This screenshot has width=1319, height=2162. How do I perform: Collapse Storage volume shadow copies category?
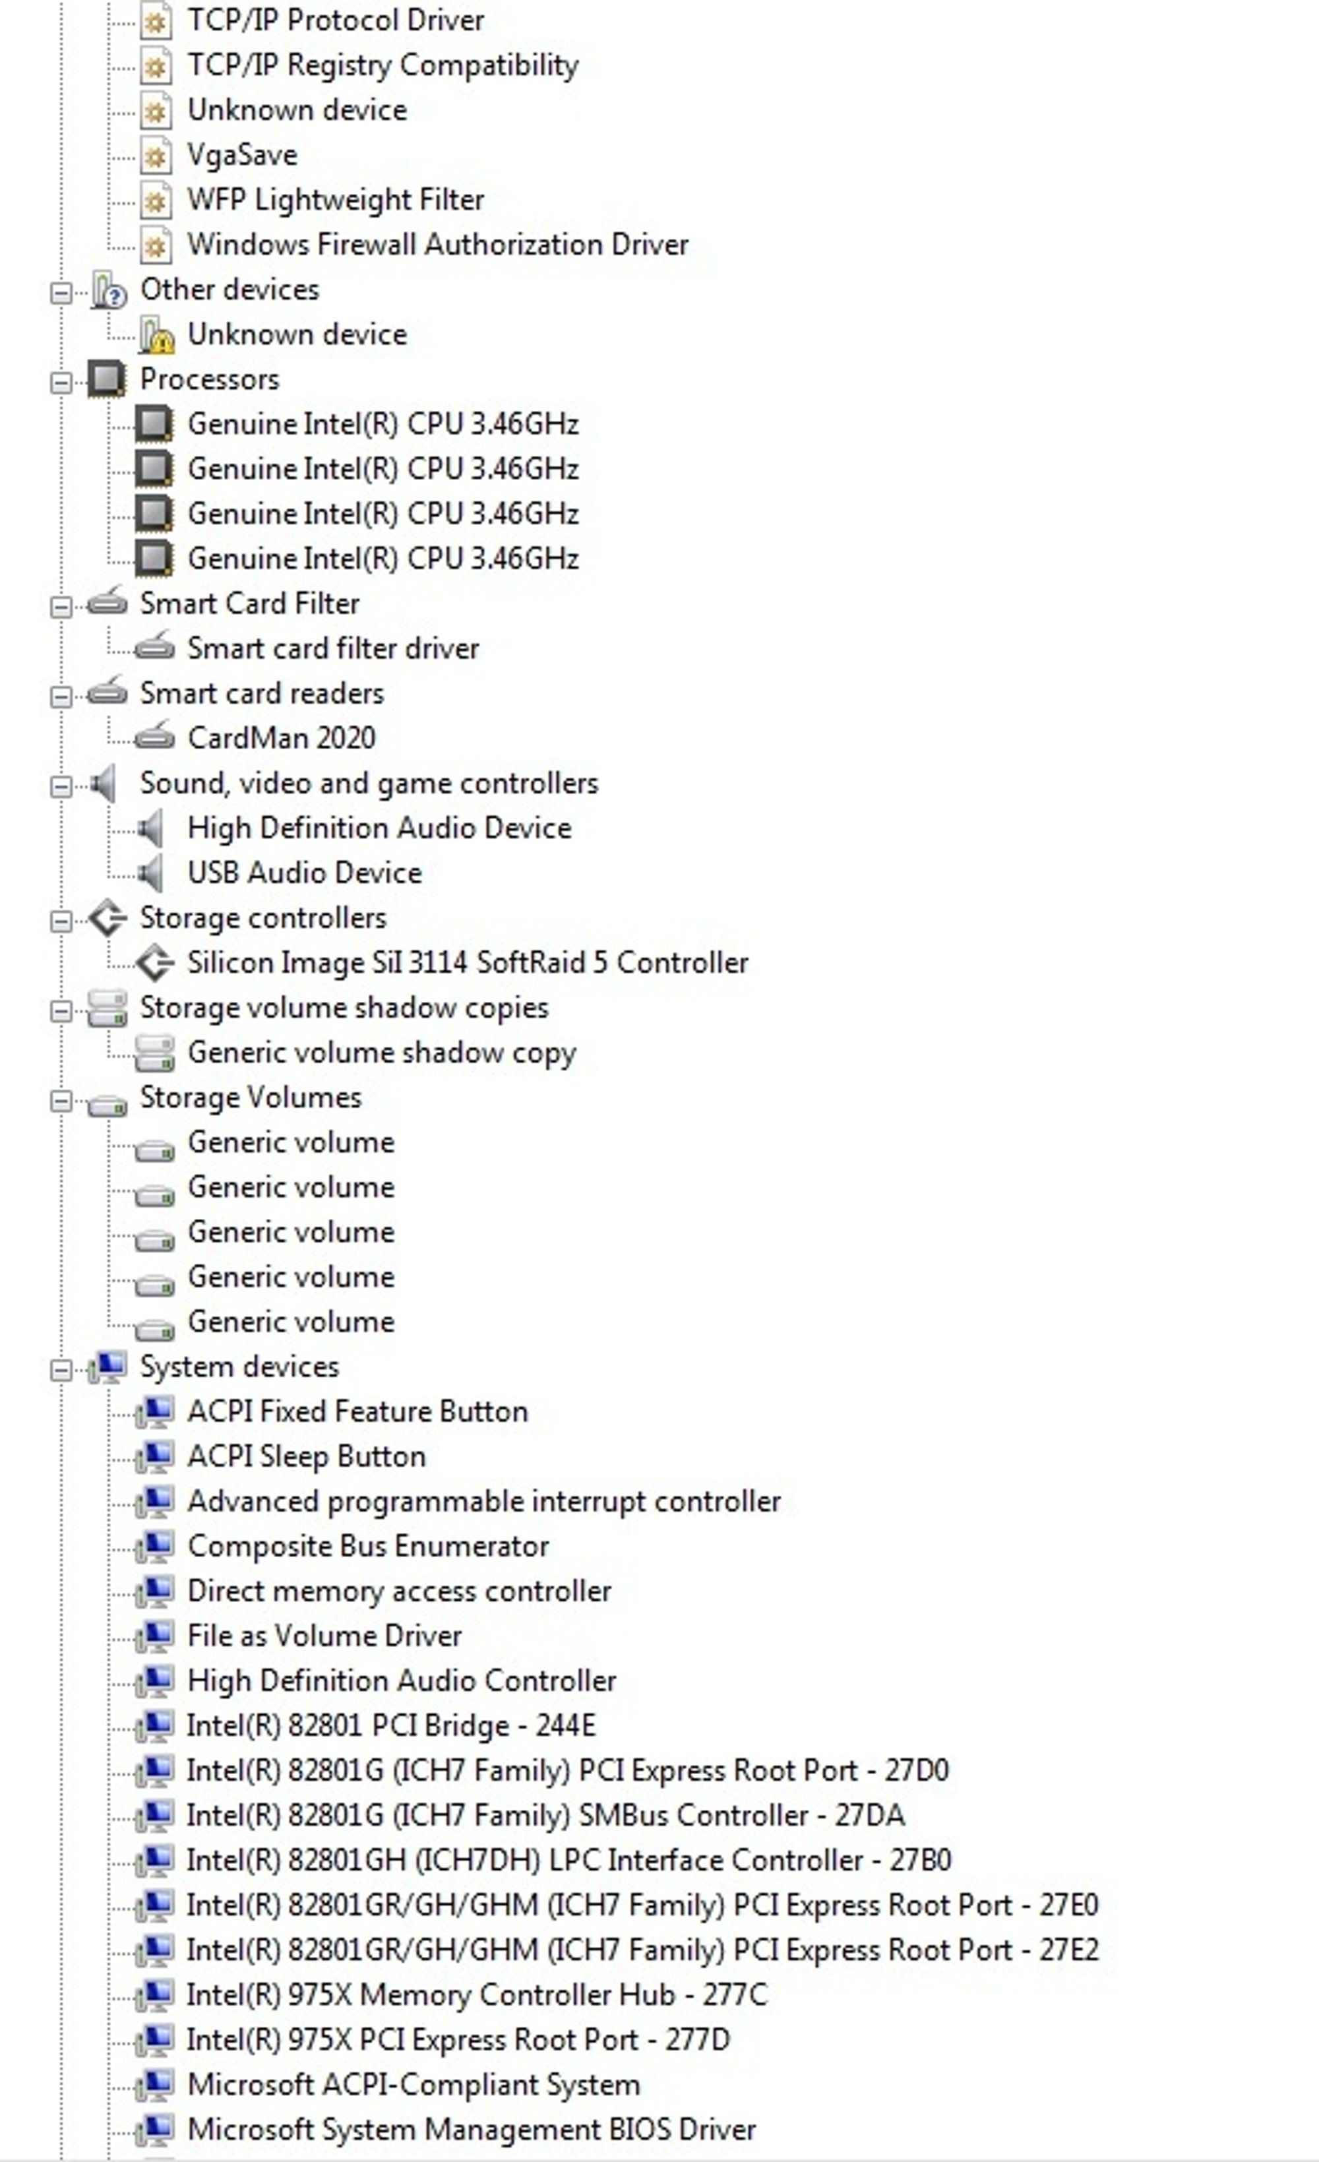pyautogui.click(x=61, y=1011)
